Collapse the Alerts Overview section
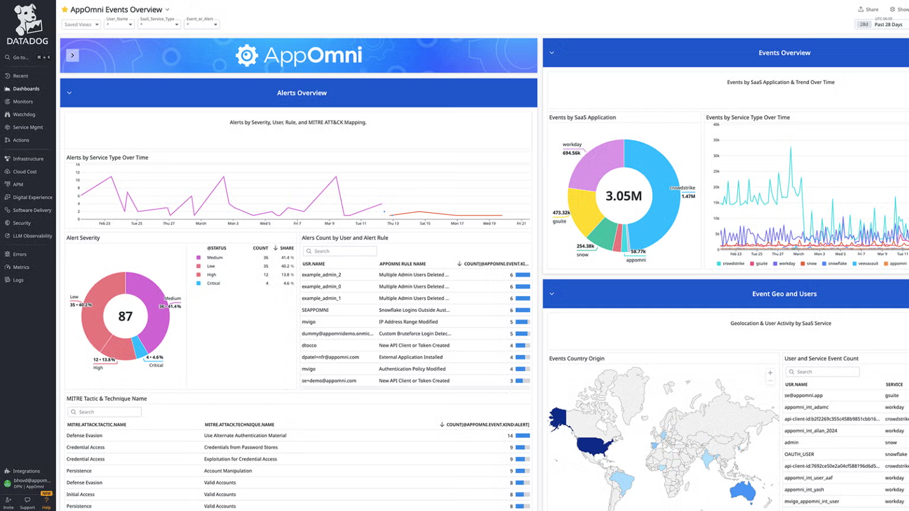The width and height of the screenshot is (909, 511). point(69,92)
